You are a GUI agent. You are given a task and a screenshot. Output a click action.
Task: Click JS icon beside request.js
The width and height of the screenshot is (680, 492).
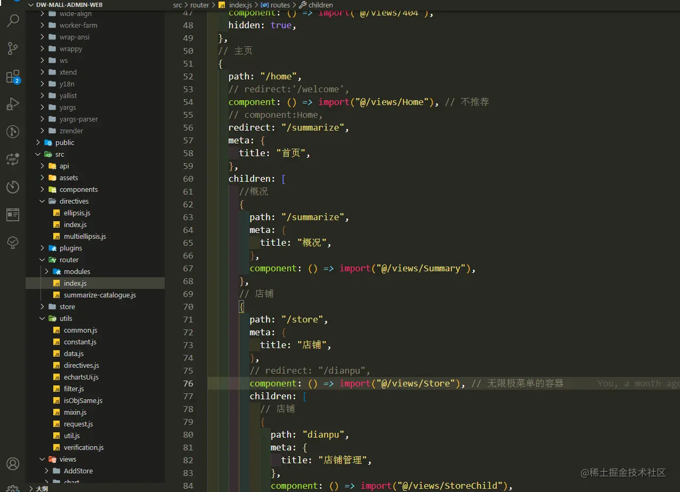point(56,424)
